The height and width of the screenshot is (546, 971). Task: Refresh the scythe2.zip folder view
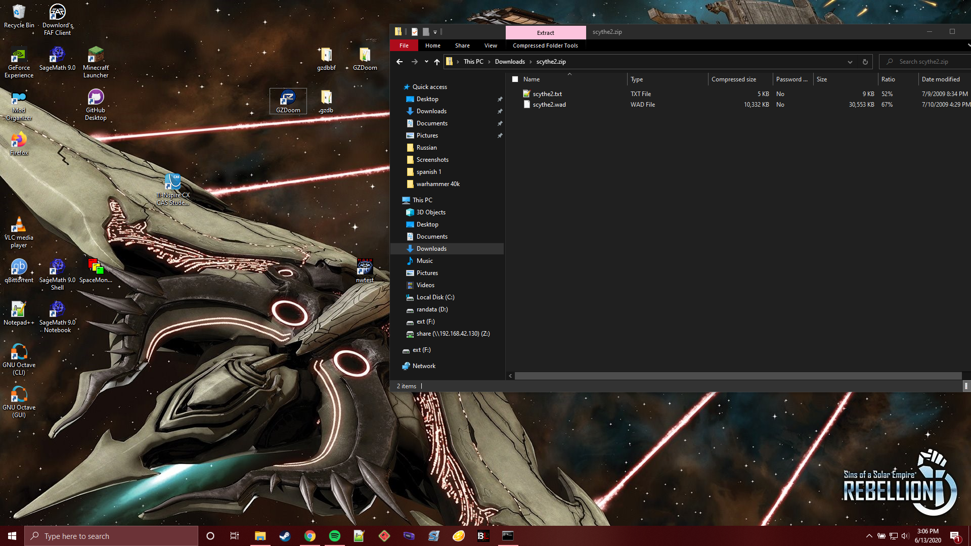coord(865,62)
